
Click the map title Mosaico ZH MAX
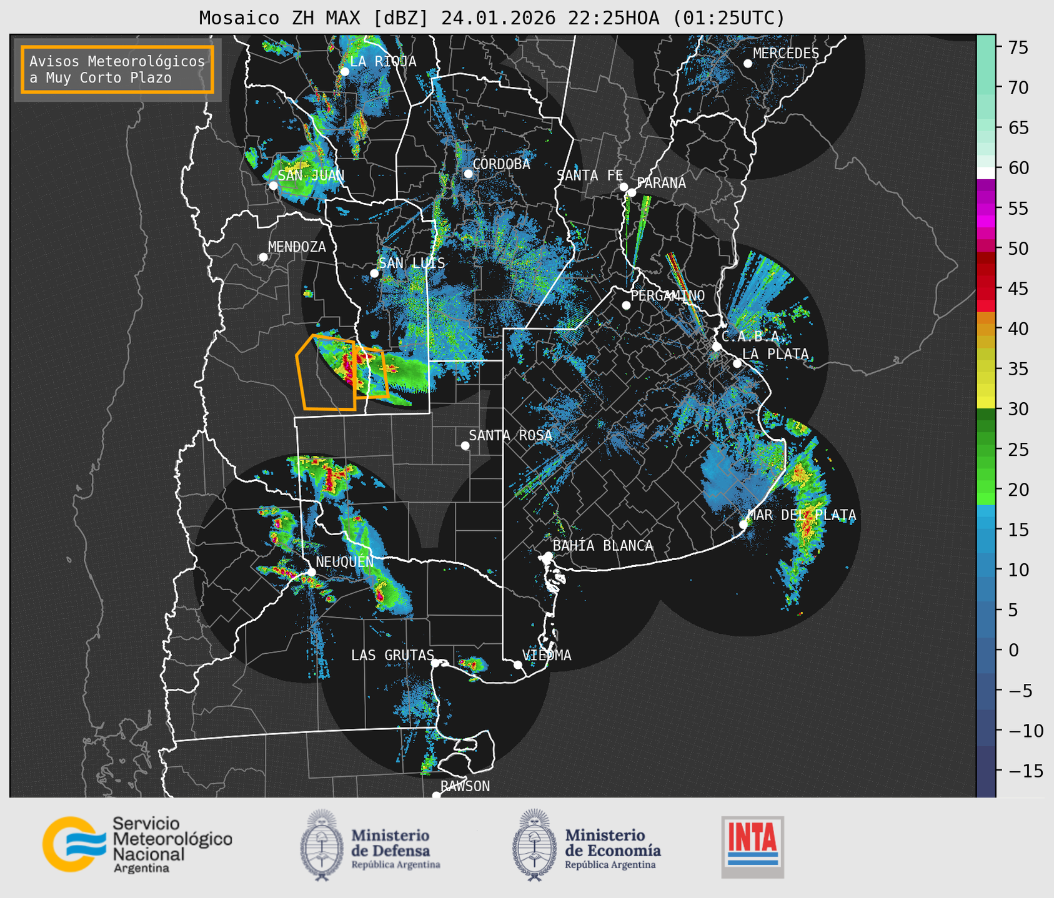click(492, 18)
